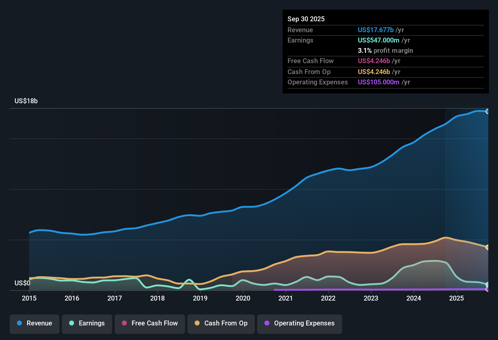
Task: Click the teal Earnings legend dot
Action: 72,323
